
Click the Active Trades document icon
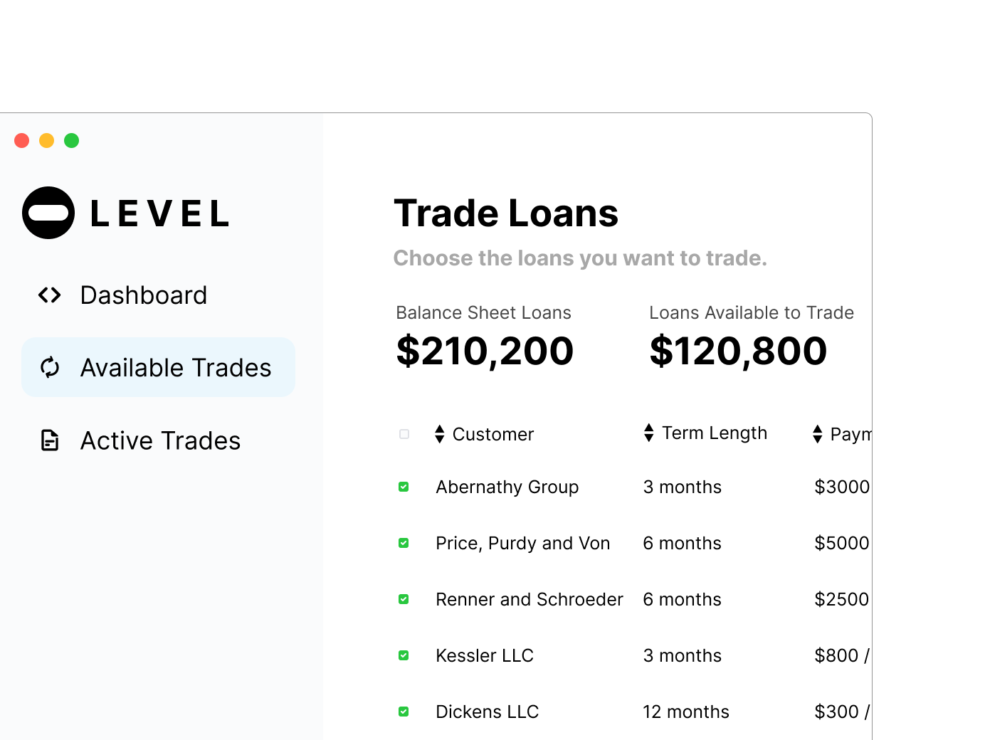pyautogui.click(x=50, y=440)
